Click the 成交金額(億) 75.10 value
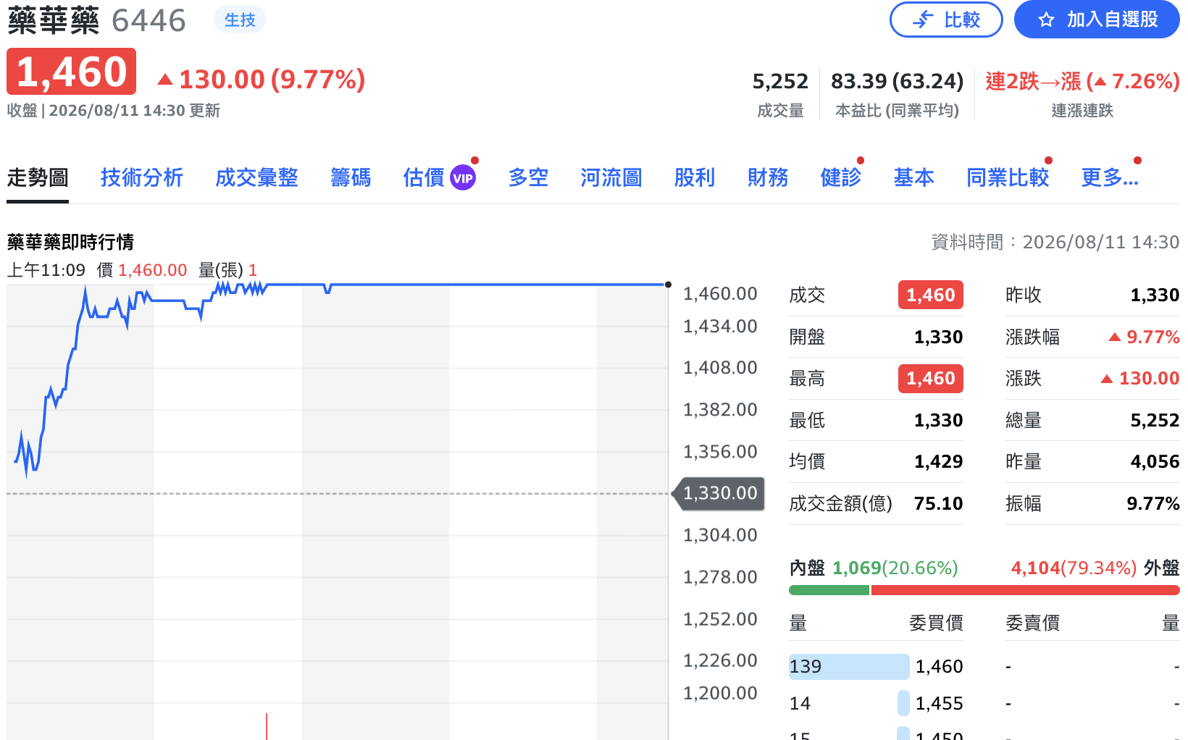Screen dimensions: 1188x740 click(938, 503)
